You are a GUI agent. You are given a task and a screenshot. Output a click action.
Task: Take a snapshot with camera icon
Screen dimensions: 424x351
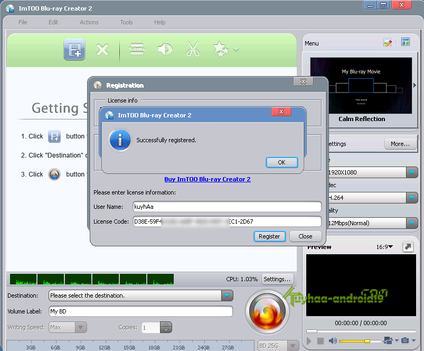pyautogui.click(x=405, y=340)
